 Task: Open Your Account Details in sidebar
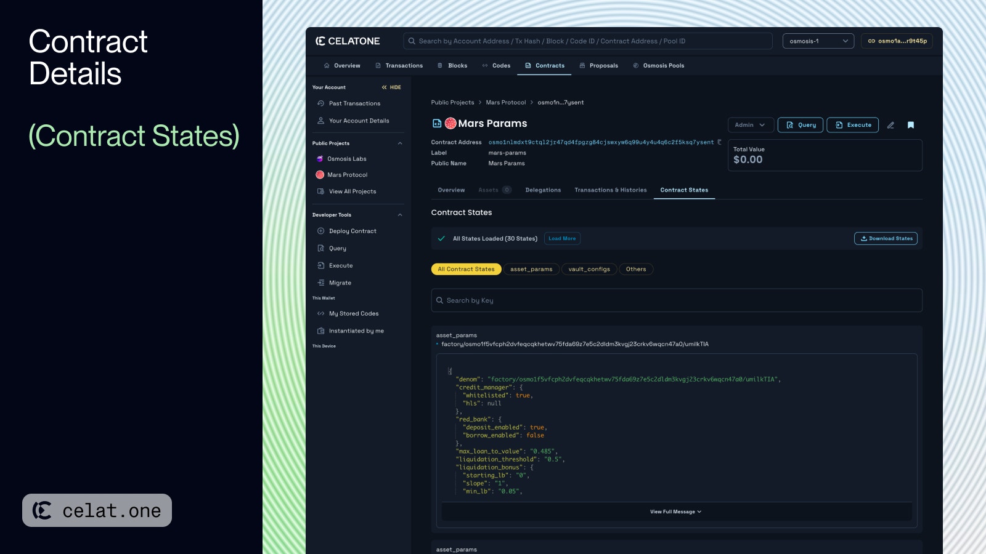coord(359,121)
